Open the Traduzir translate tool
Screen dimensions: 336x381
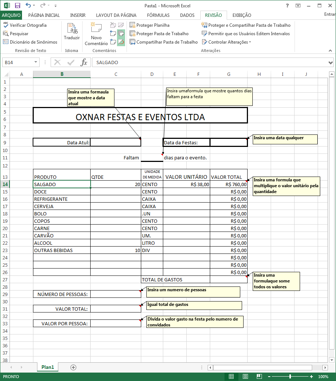click(72, 31)
